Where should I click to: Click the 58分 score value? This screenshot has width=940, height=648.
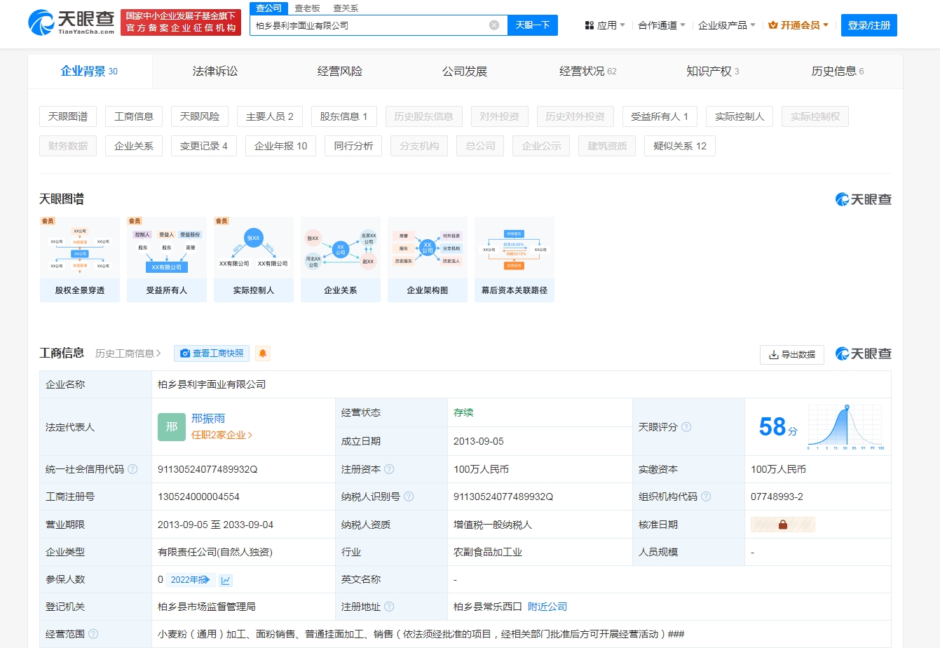click(778, 427)
